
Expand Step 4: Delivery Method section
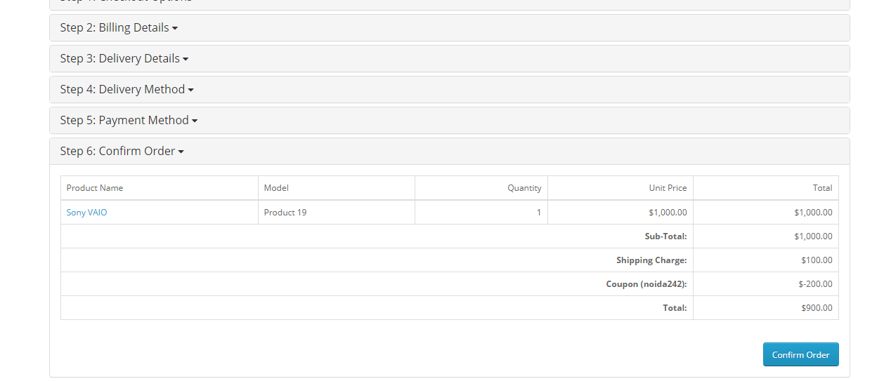(126, 89)
